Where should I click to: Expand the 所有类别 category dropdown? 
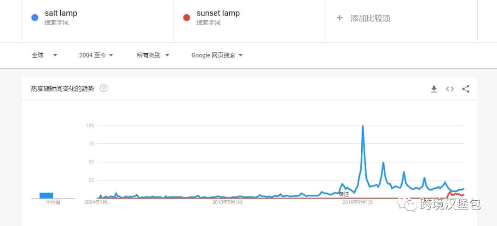click(153, 55)
